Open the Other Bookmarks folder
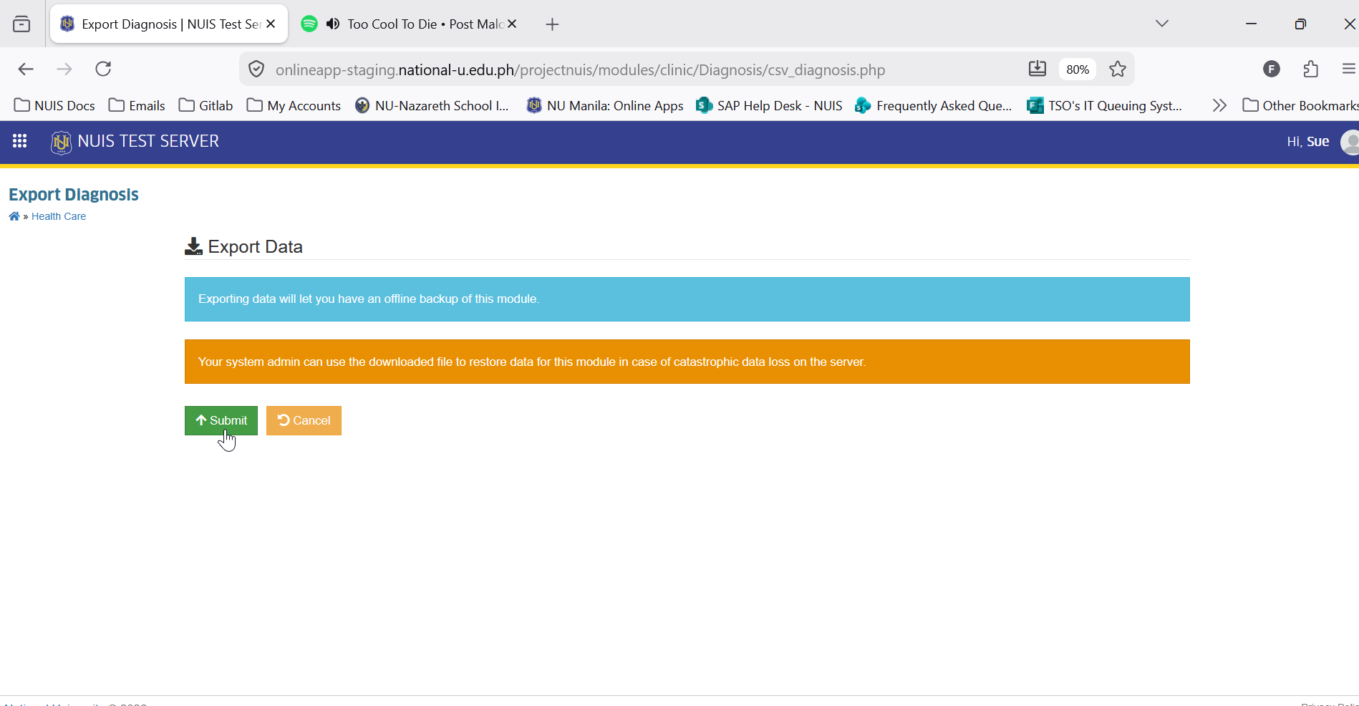This screenshot has height=706, width=1359. 1300,105
